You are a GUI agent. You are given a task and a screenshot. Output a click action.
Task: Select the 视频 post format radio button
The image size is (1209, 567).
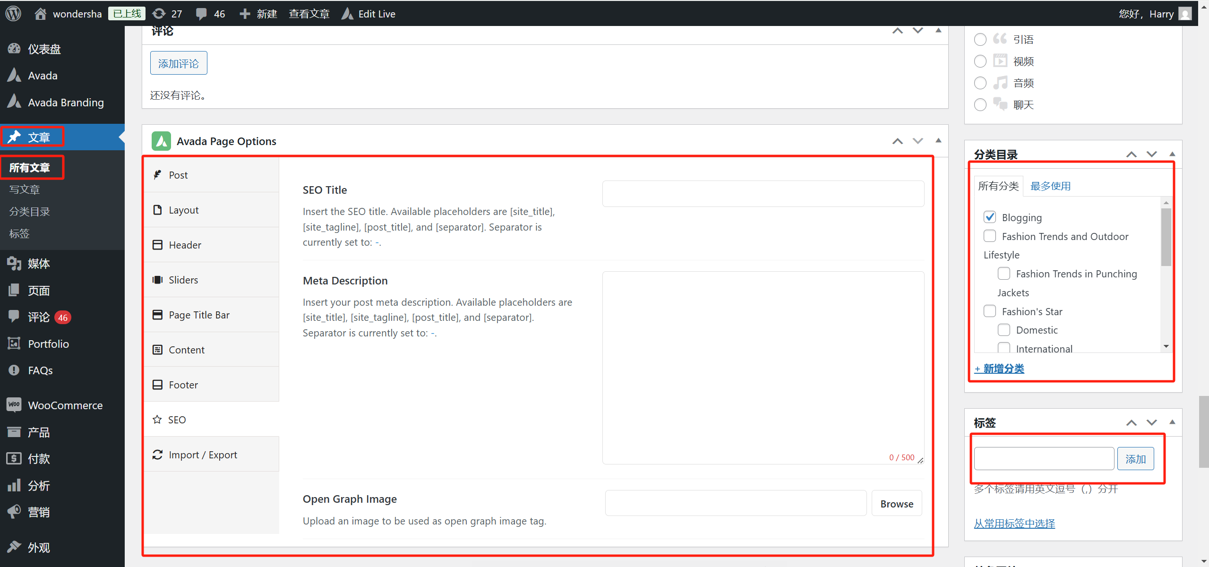980,60
